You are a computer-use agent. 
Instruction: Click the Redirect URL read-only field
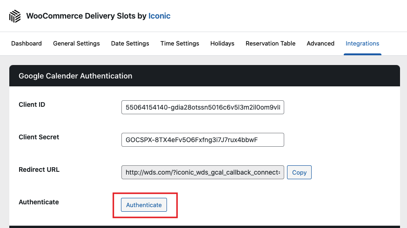click(202, 172)
